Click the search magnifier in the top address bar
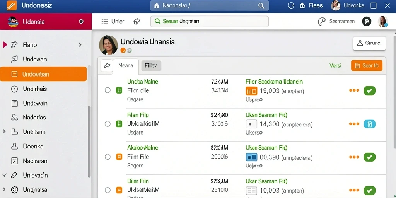This screenshot has height=198, width=396. click(261, 5)
